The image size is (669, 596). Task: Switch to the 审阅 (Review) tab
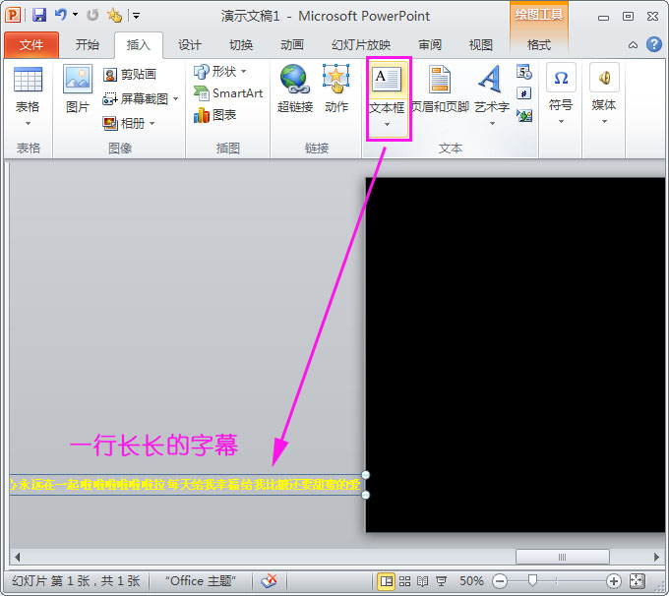tap(430, 45)
